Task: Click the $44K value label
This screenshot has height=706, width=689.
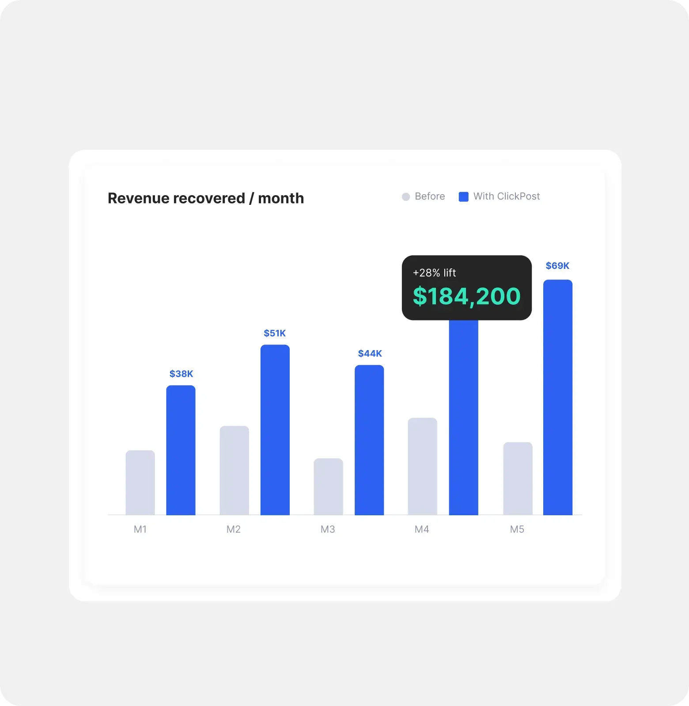Action: [x=370, y=354]
